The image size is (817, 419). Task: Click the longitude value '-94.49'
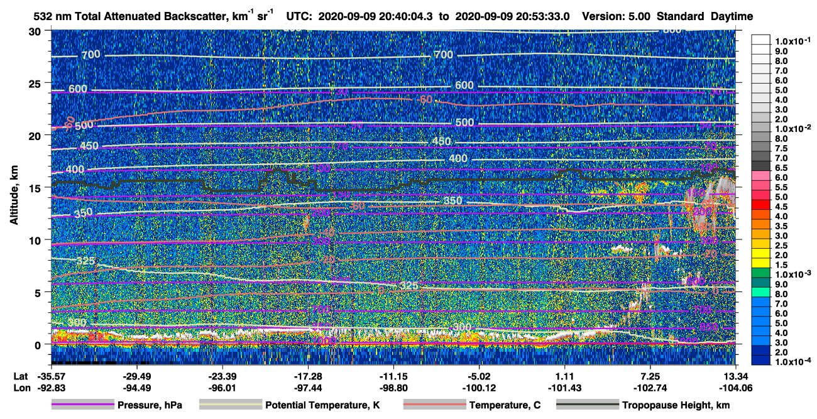(136, 388)
